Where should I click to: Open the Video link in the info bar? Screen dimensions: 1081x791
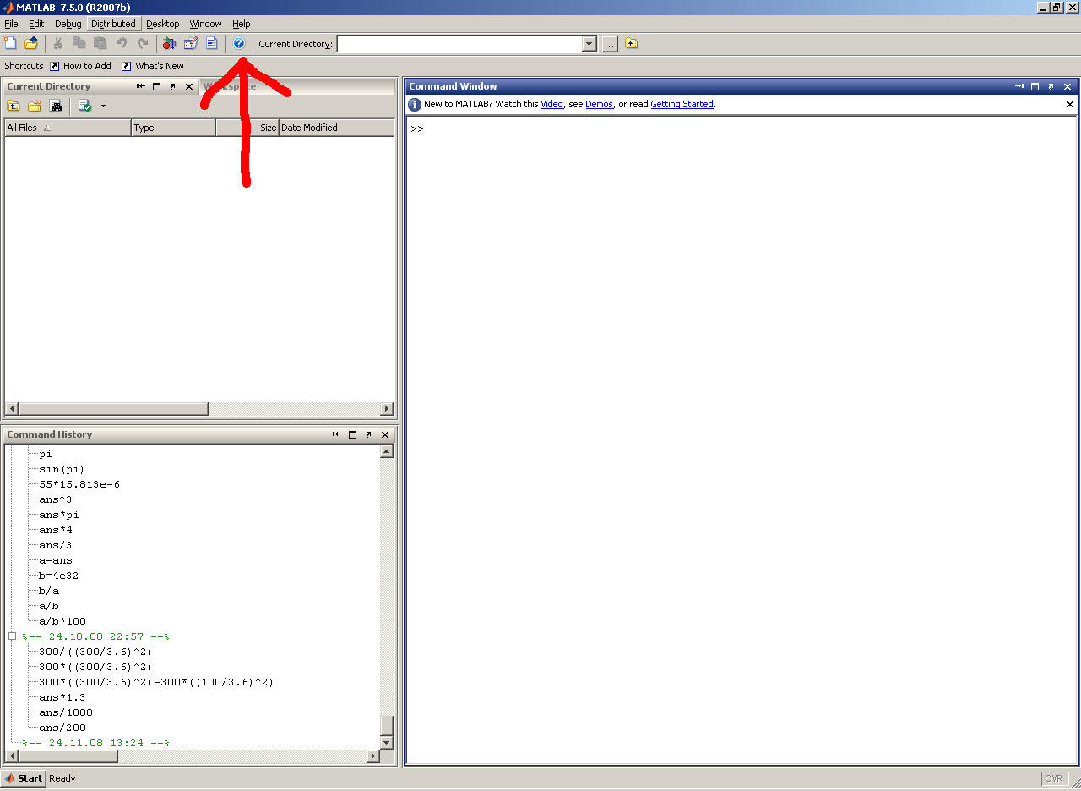click(551, 104)
